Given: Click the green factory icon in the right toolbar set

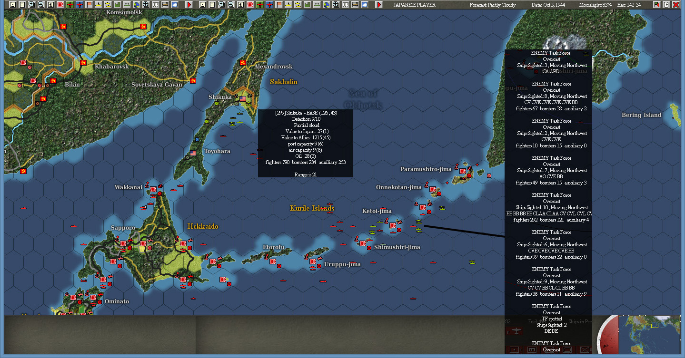Looking at the screenshot, I should (308, 5).
